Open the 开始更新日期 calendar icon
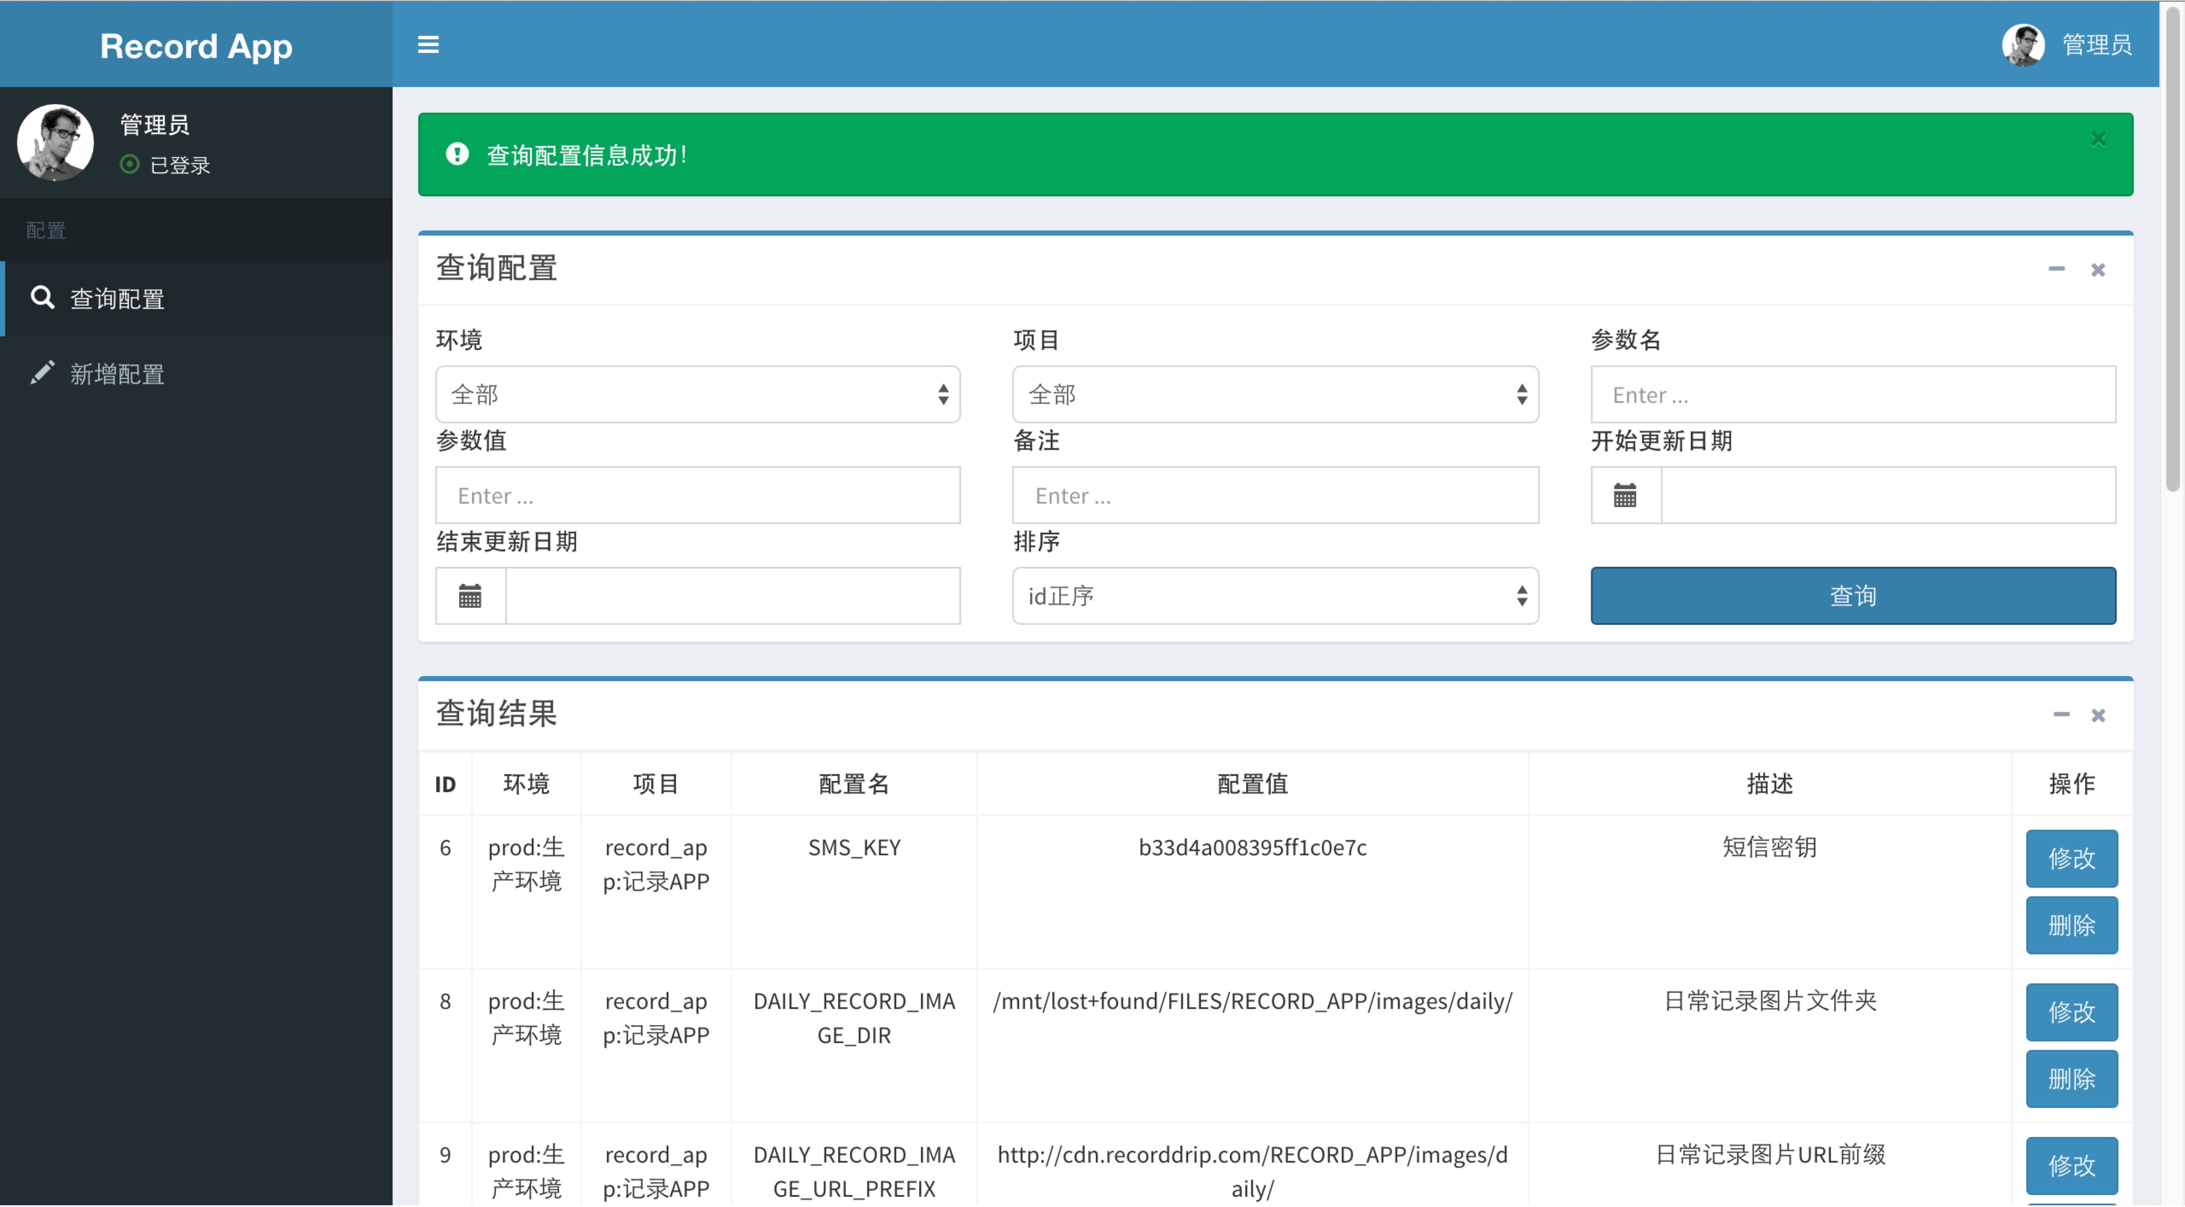 click(x=1625, y=496)
